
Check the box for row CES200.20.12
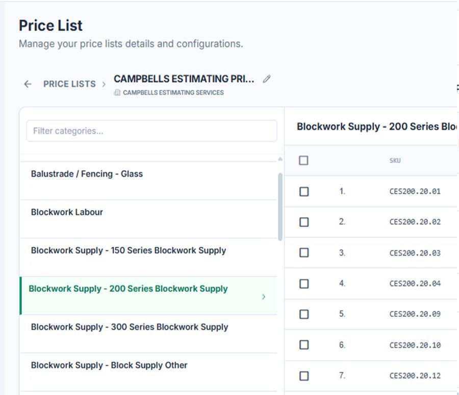(304, 376)
